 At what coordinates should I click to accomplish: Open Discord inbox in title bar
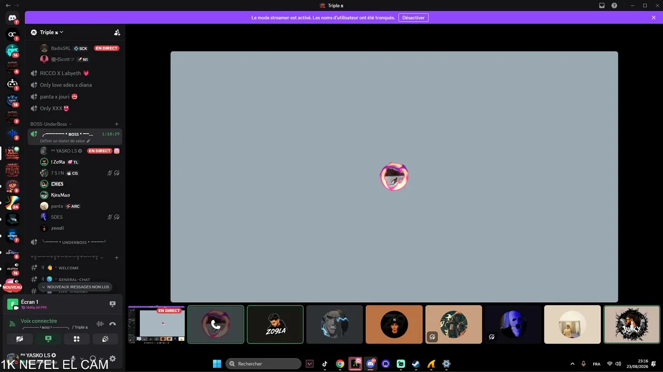pyautogui.click(x=602, y=6)
